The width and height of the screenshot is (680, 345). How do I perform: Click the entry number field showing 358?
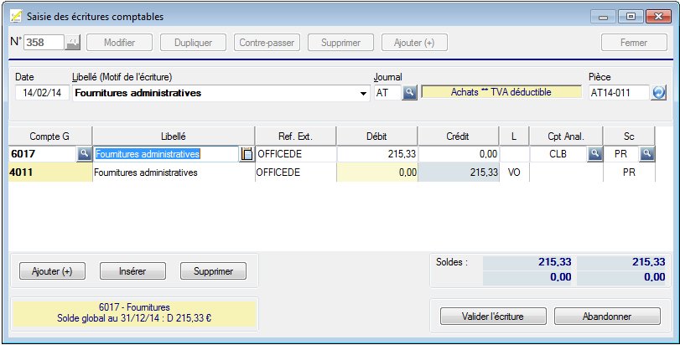(44, 43)
